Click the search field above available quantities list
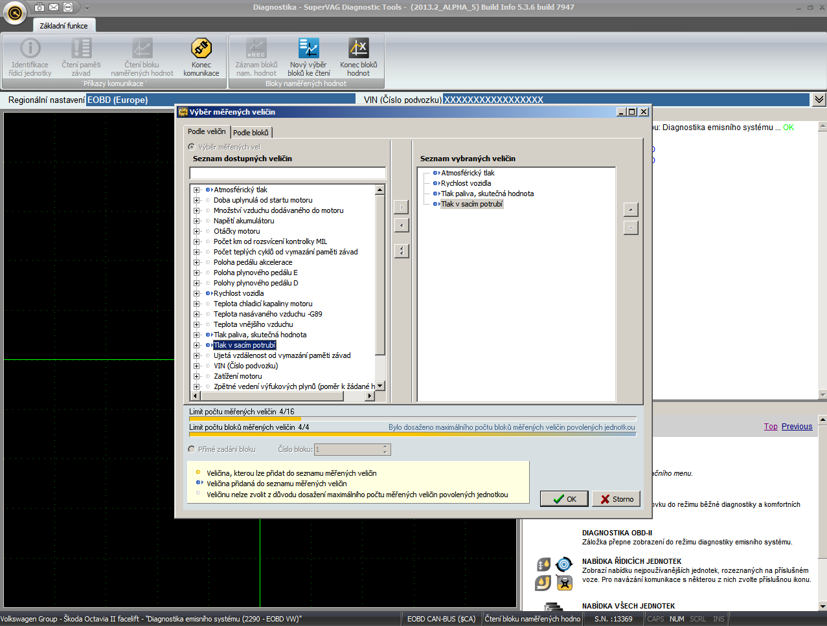Viewport: 827px width, 626px height. [288, 173]
